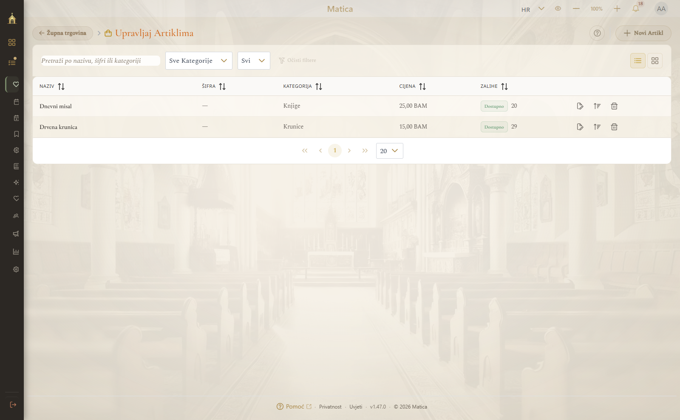The image size is (680, 420).
Task: Click the article search input field
Action: [100, 61]
